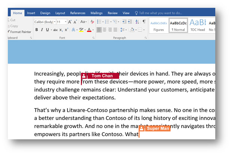231x155 pixels.
Task: Show paragraph marks with pilcrow icon
Action: coord(144,22)
